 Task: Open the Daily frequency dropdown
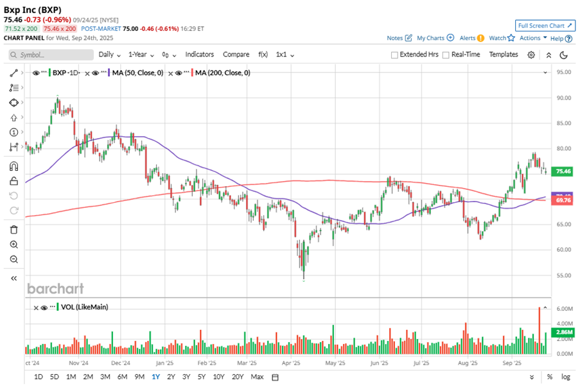[x=109, y=55]
